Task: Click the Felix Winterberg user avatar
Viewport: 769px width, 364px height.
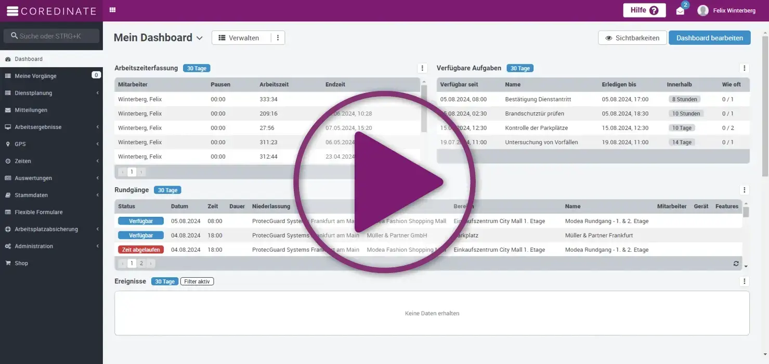Action: click(703, 10)
